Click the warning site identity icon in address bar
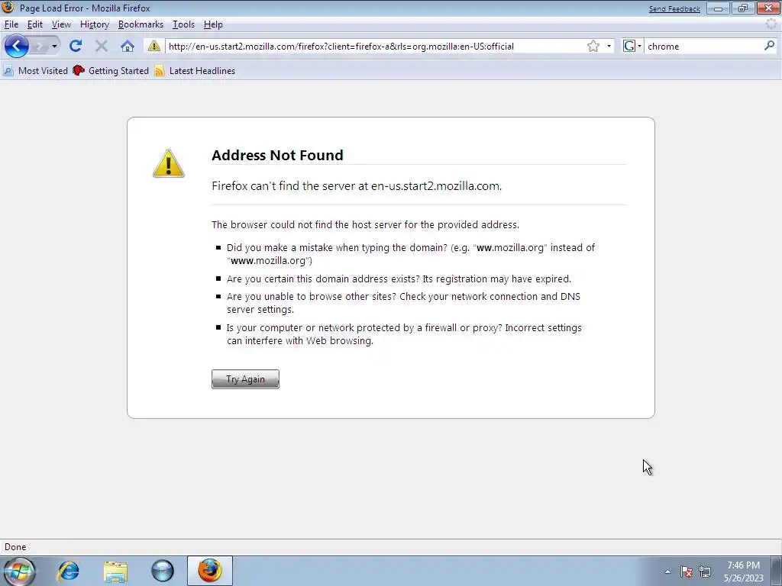This screenshot has width=782, height=586. click(x=154, y=47)
